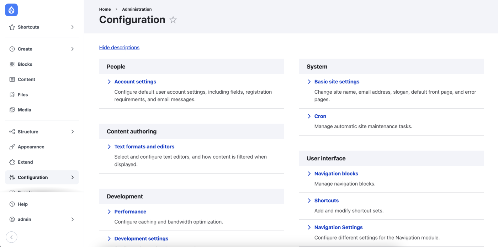Open Account settings link
Image resolution: width=498 pixels, height=247 pixels.
pos(135,82)
